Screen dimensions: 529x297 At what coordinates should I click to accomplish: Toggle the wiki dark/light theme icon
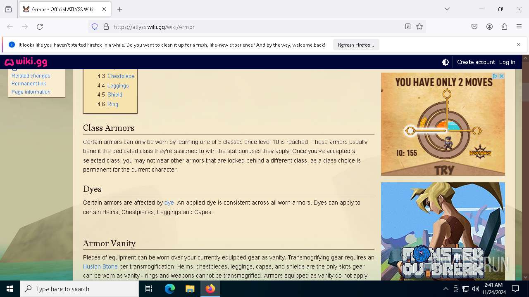pyautogui.click(x=446, y=62)
